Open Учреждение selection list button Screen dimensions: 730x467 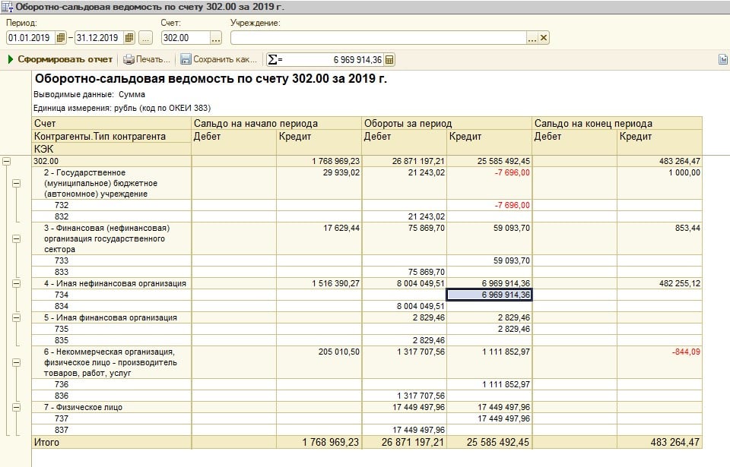532,38
